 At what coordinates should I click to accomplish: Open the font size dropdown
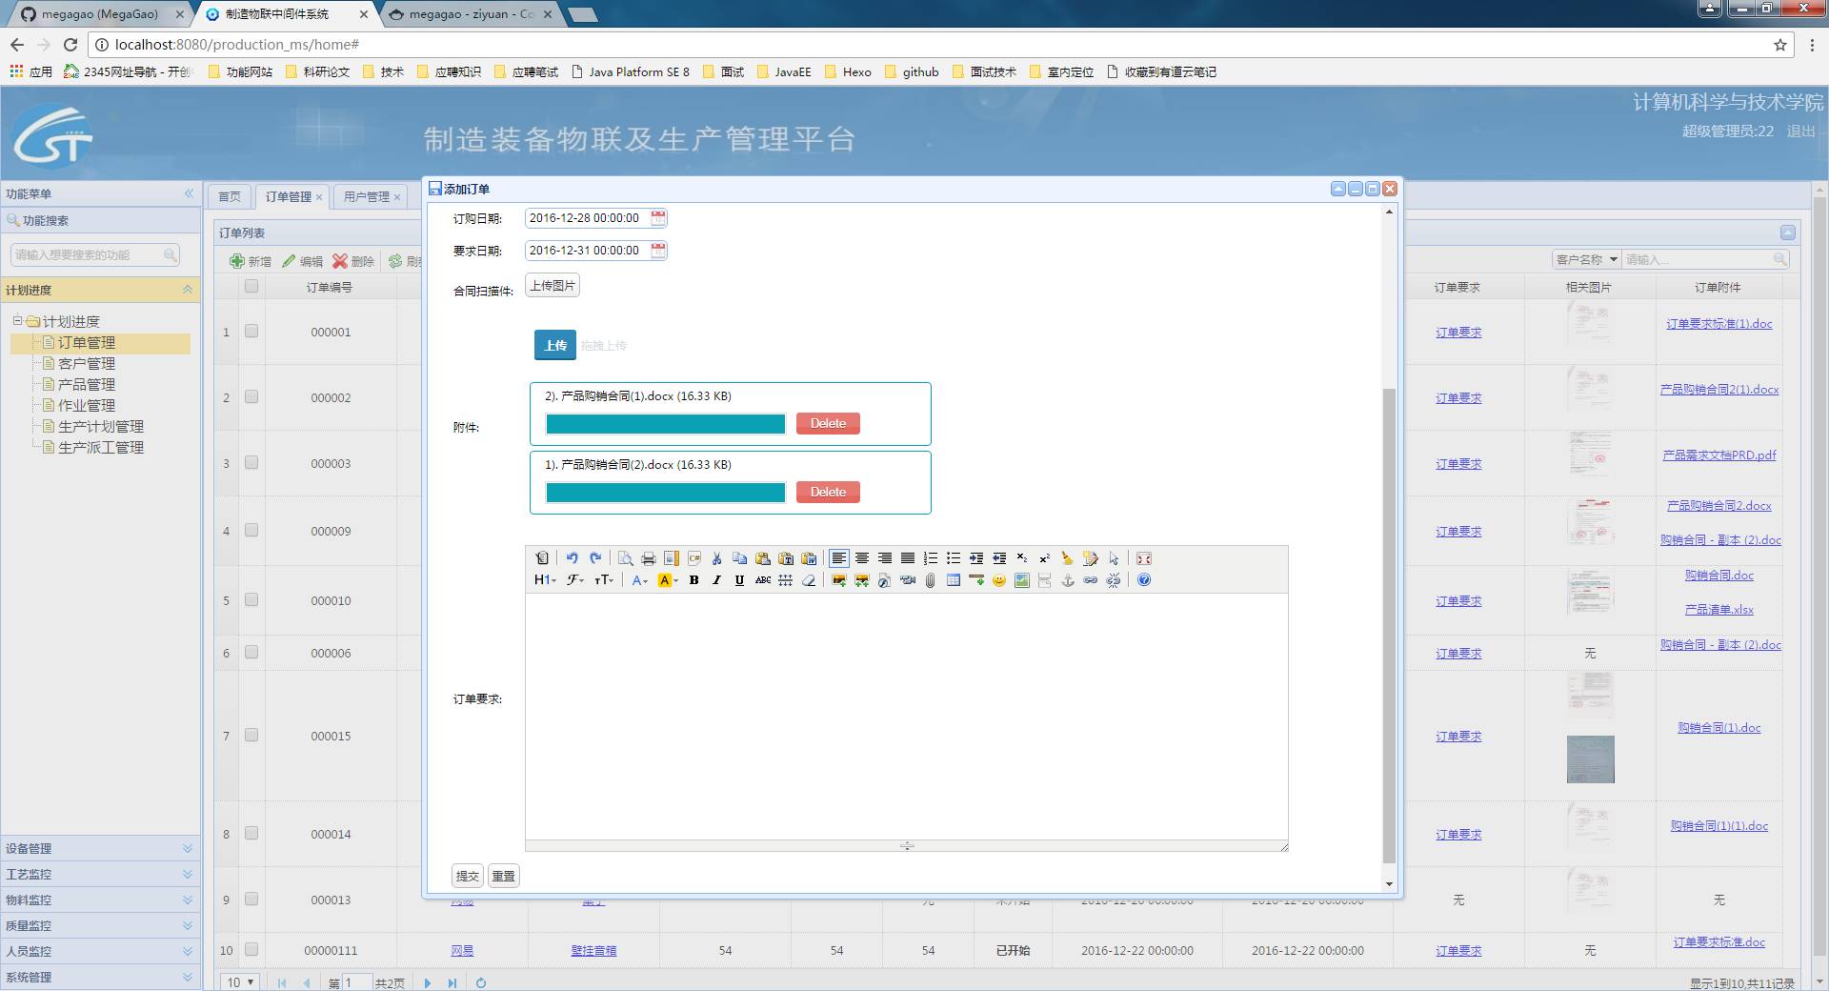click(x=604, y=580)
